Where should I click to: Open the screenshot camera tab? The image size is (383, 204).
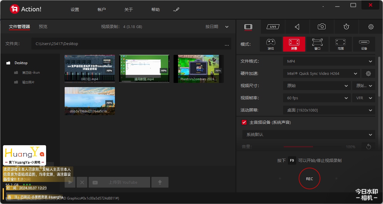point(322,27)
